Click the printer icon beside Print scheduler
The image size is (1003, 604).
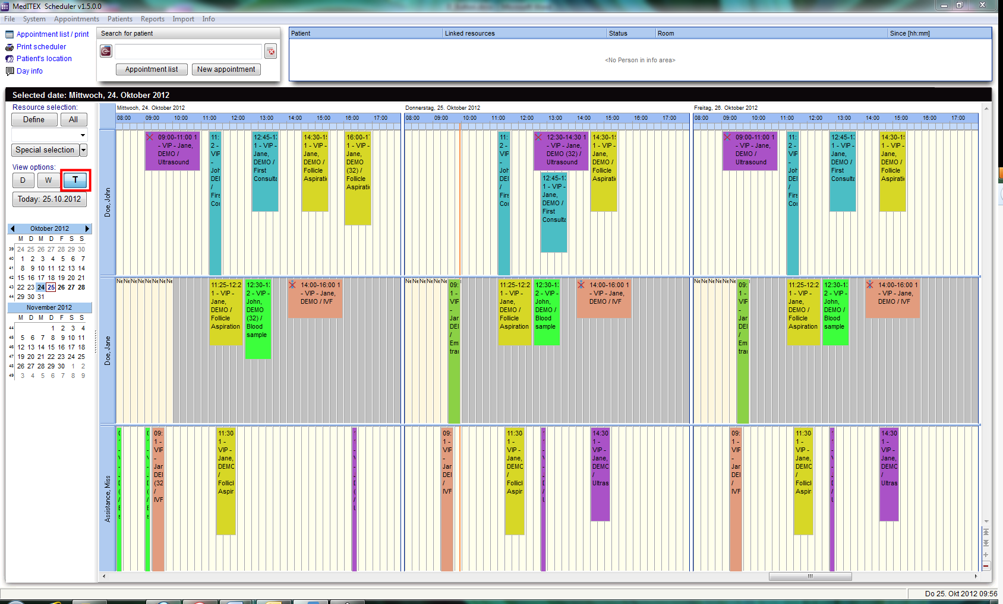(10, 47)
